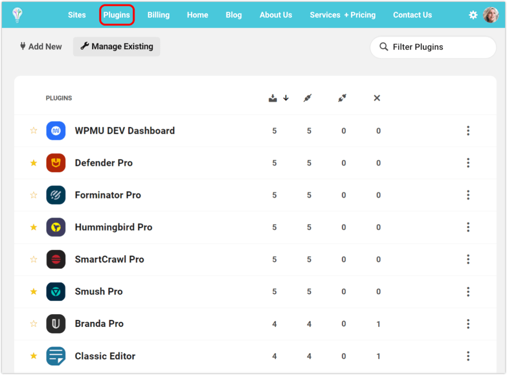507x375 pixels.
Task: Click the lightbulb logo icon
Action: click(17, 15)
